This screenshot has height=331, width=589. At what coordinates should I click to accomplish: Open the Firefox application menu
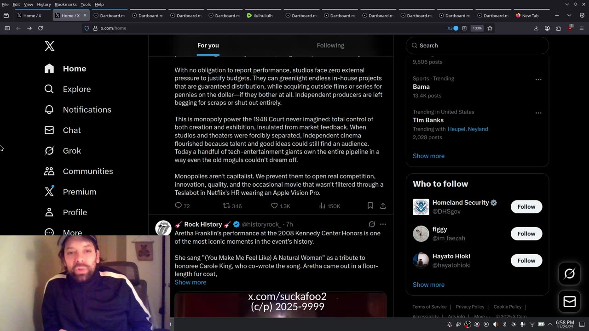[x=582, y=28]
